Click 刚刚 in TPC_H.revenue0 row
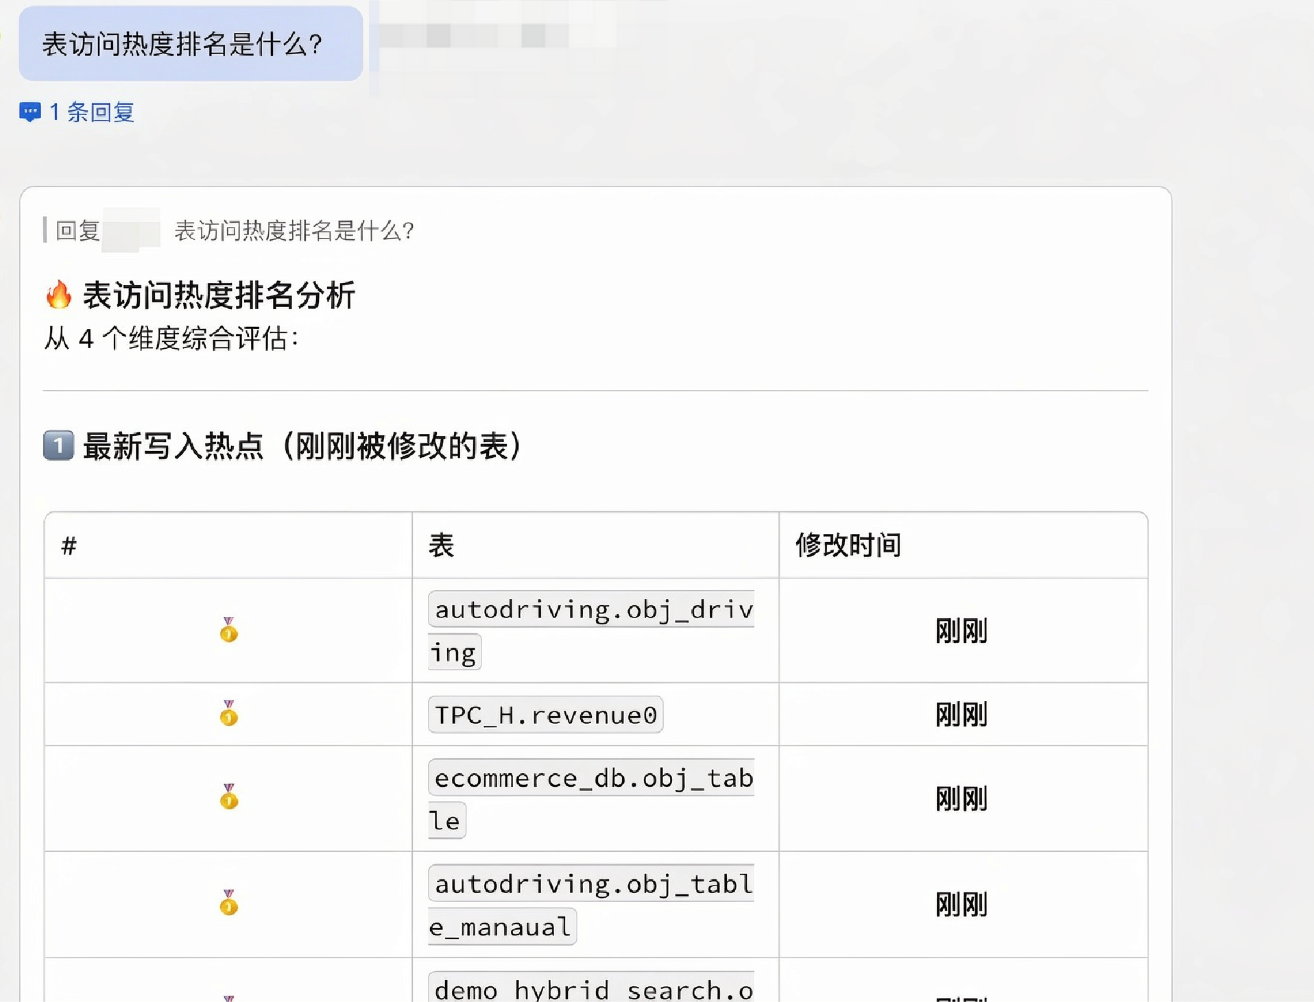 click(961, 714)
